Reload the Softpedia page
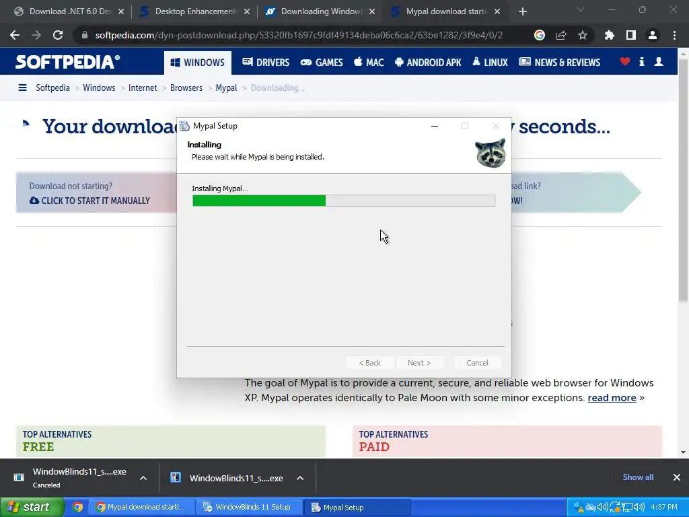This screenshot has height=517, width=689. (x=58, y=35)
